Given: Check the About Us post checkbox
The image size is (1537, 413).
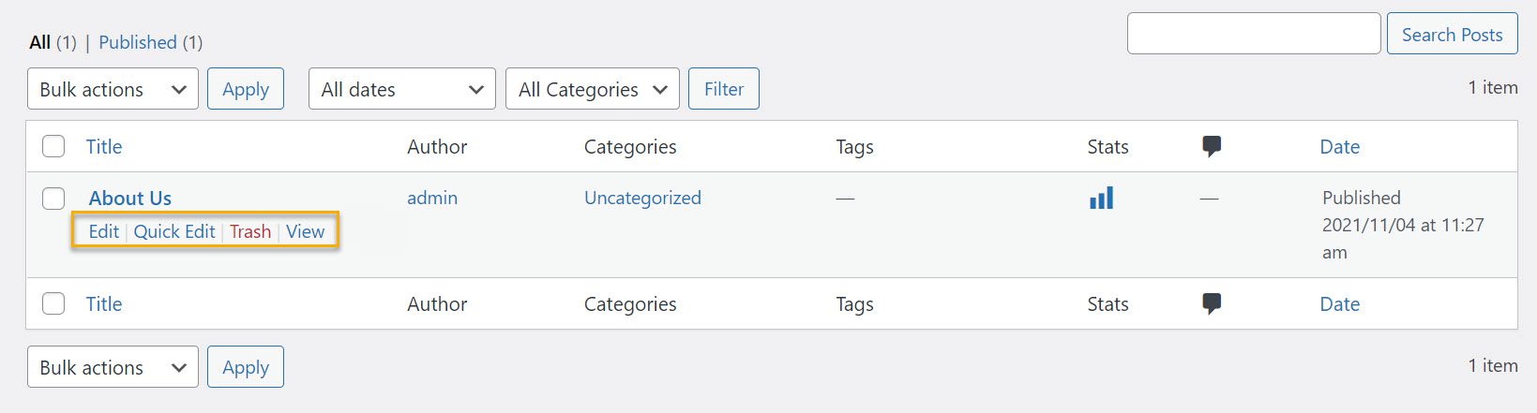Looking at the screenshot, I should coord(53,198).
